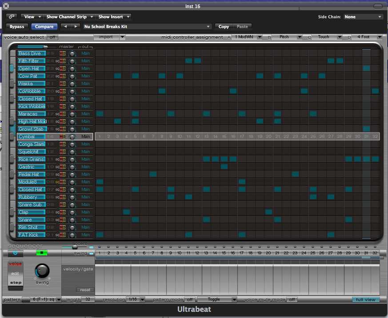388x318 pixels.
Task: Click the swing knob in sequencer
Action: [x=42, y=270]
